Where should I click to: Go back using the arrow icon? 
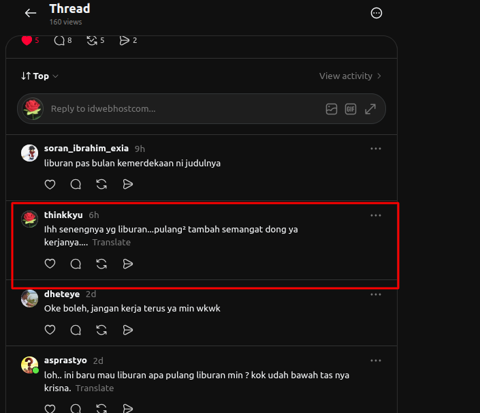point(31,13)
